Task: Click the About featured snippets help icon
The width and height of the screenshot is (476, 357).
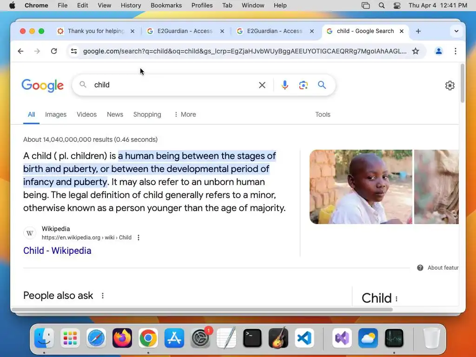Action: (420, 268)
